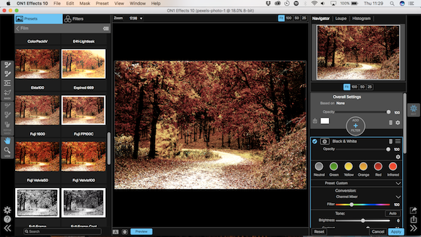Viewport: 421px width, 237px height.
Task: Click the Filter hue slider handle
Action: coord(351,205)
